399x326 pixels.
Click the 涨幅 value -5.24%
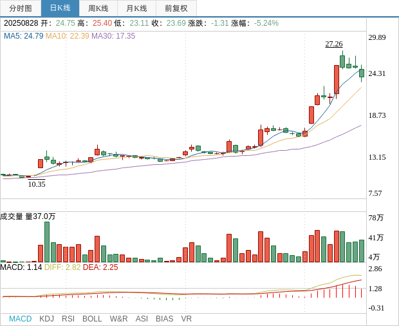(266, 23)
